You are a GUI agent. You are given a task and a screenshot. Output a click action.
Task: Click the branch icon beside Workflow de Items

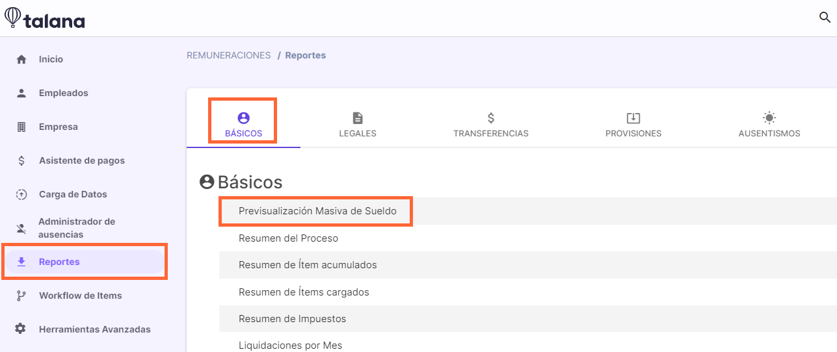pos(21,295)
